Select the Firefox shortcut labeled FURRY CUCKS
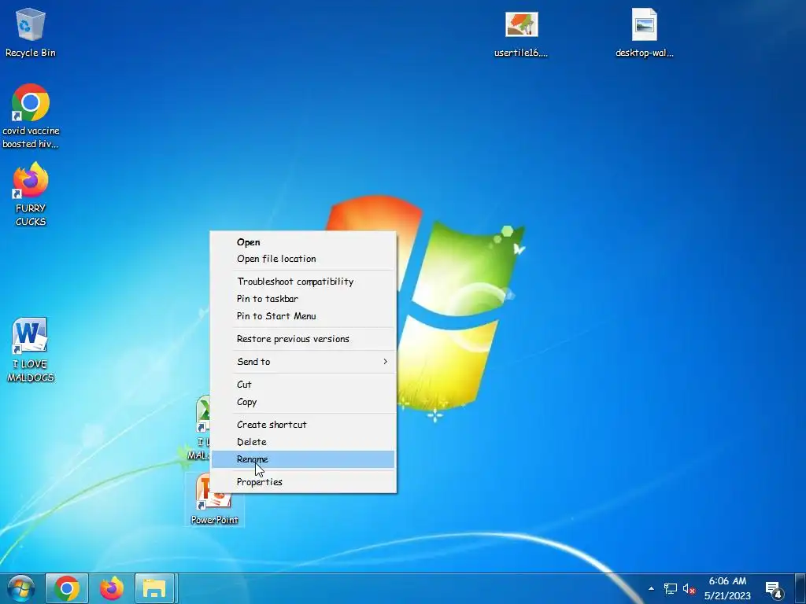This screenshot has height=604, width=806. (31, 194)
